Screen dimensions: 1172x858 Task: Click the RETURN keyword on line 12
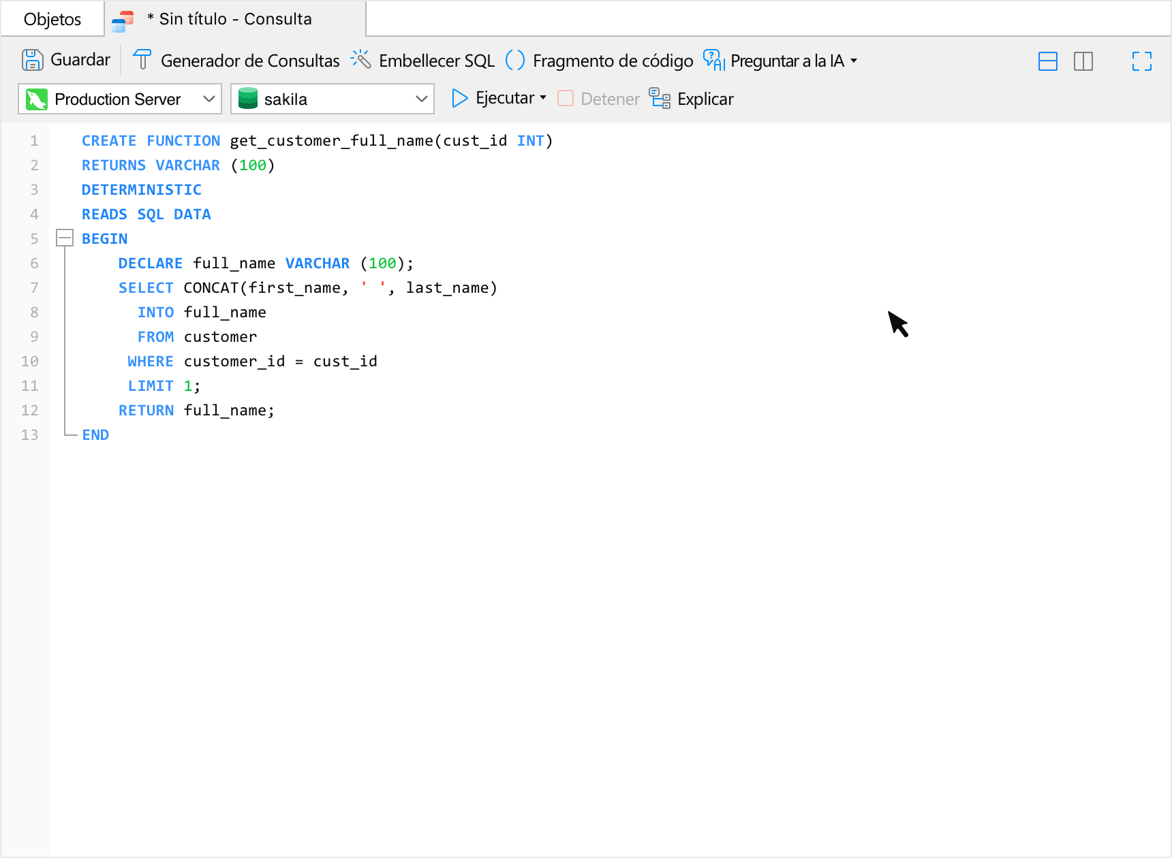tap(146, 411)
